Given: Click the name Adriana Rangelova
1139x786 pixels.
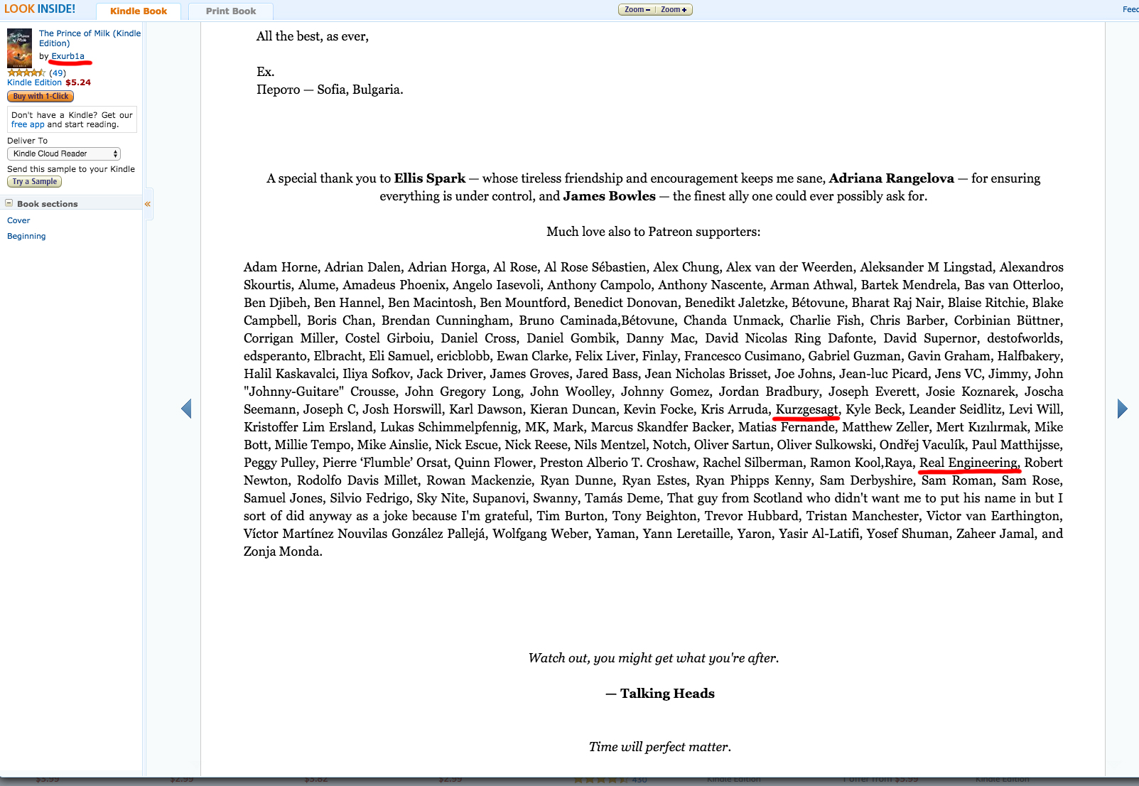Looking at the screenshot, I should coord(892,178).
